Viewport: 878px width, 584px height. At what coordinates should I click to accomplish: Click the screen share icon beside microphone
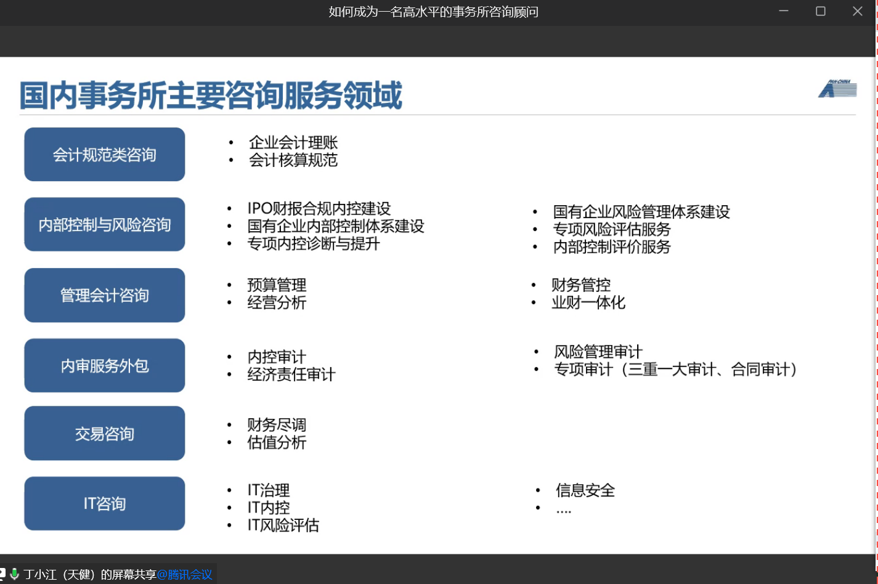pos(3,574)
